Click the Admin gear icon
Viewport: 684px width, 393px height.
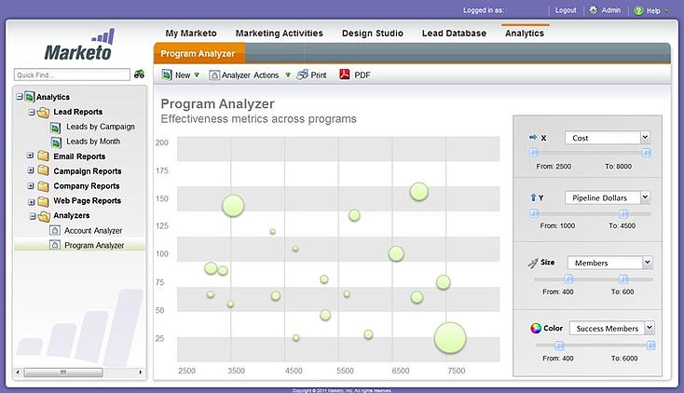(594, 10)
